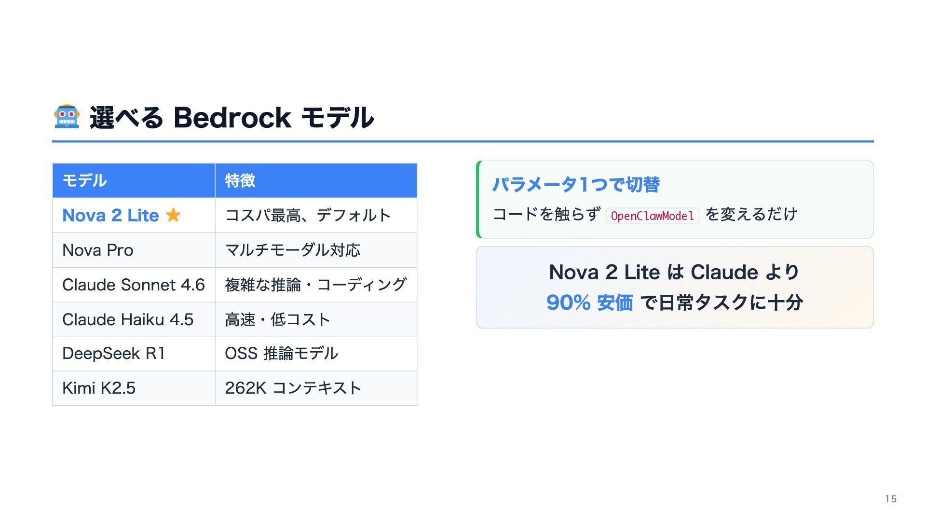Click the slide title 選べる Bedrock モデル
The image size is (926, 521).
pos(231,117)
